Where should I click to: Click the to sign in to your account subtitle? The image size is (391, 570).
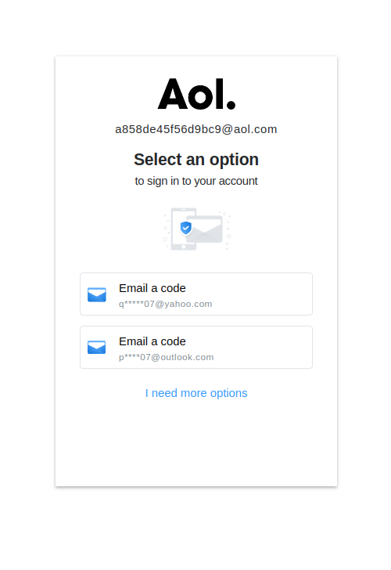pyautogui.click(x=196, y=181)
